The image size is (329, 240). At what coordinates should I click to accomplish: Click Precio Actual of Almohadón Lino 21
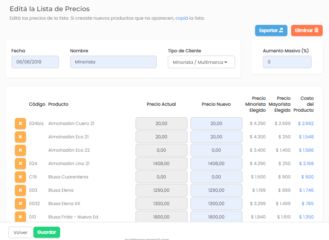click(x=162, y=164)
